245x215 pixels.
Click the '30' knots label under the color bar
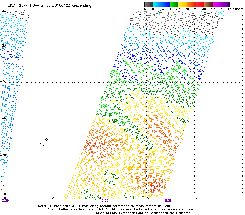[195, 9]
